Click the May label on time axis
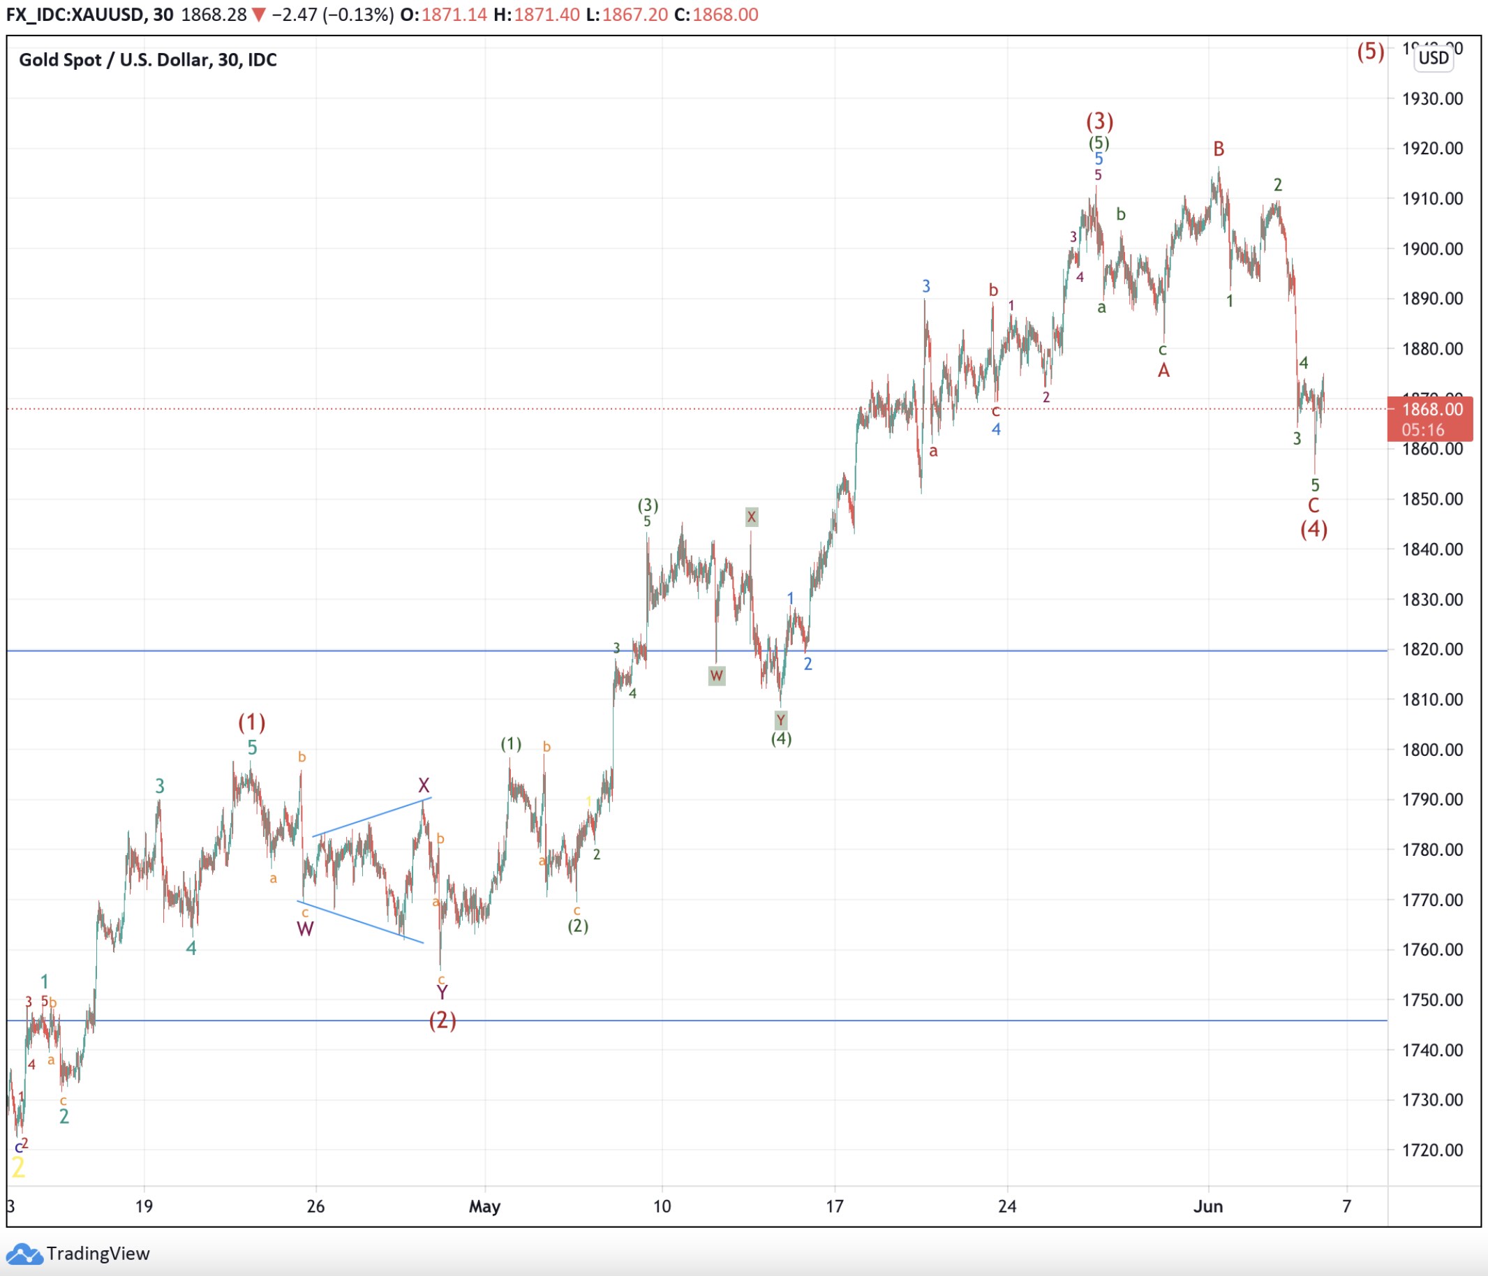The width and height of the screenshot is (1488, 1276). pyautogui.click(x=485, y=1206)
